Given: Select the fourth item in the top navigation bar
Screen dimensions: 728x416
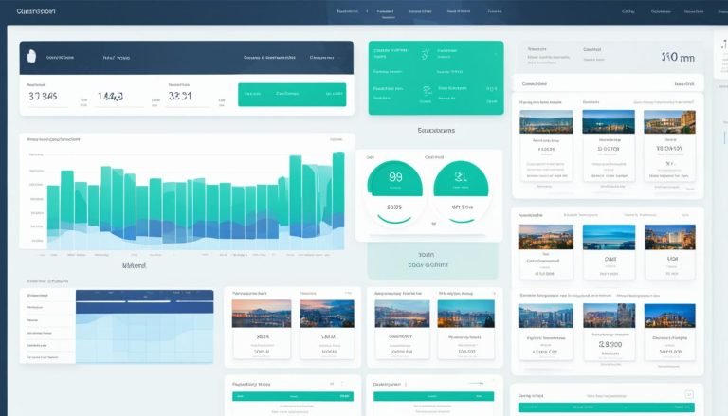Looking at the screenshot, I should [458, 12].
